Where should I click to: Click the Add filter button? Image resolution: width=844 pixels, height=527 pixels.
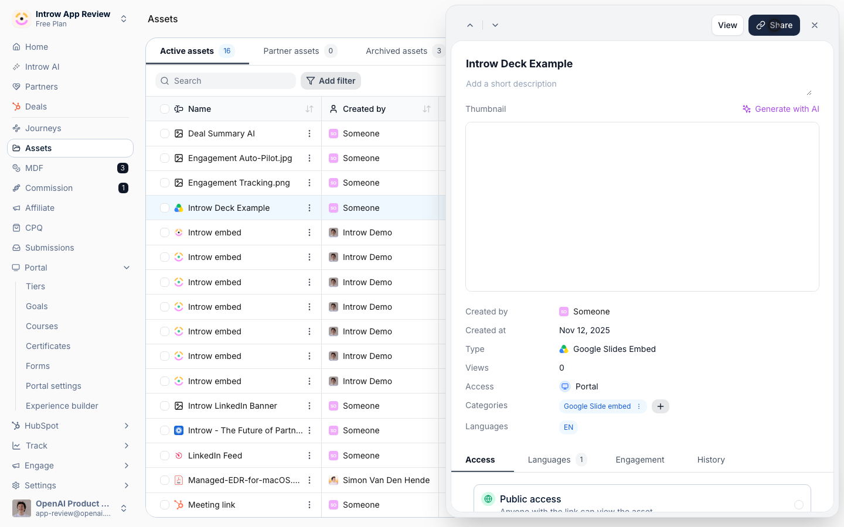pyautogui.click(x=331, y=81)
